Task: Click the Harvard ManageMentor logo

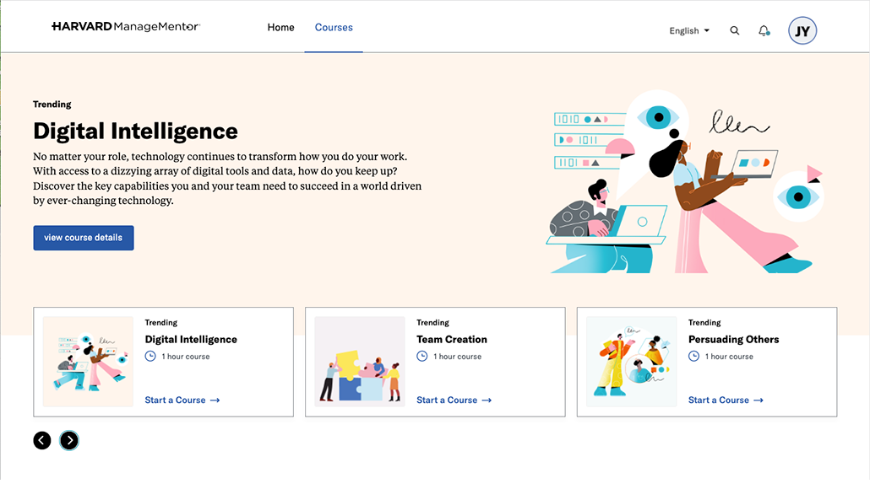Action: 126,27
